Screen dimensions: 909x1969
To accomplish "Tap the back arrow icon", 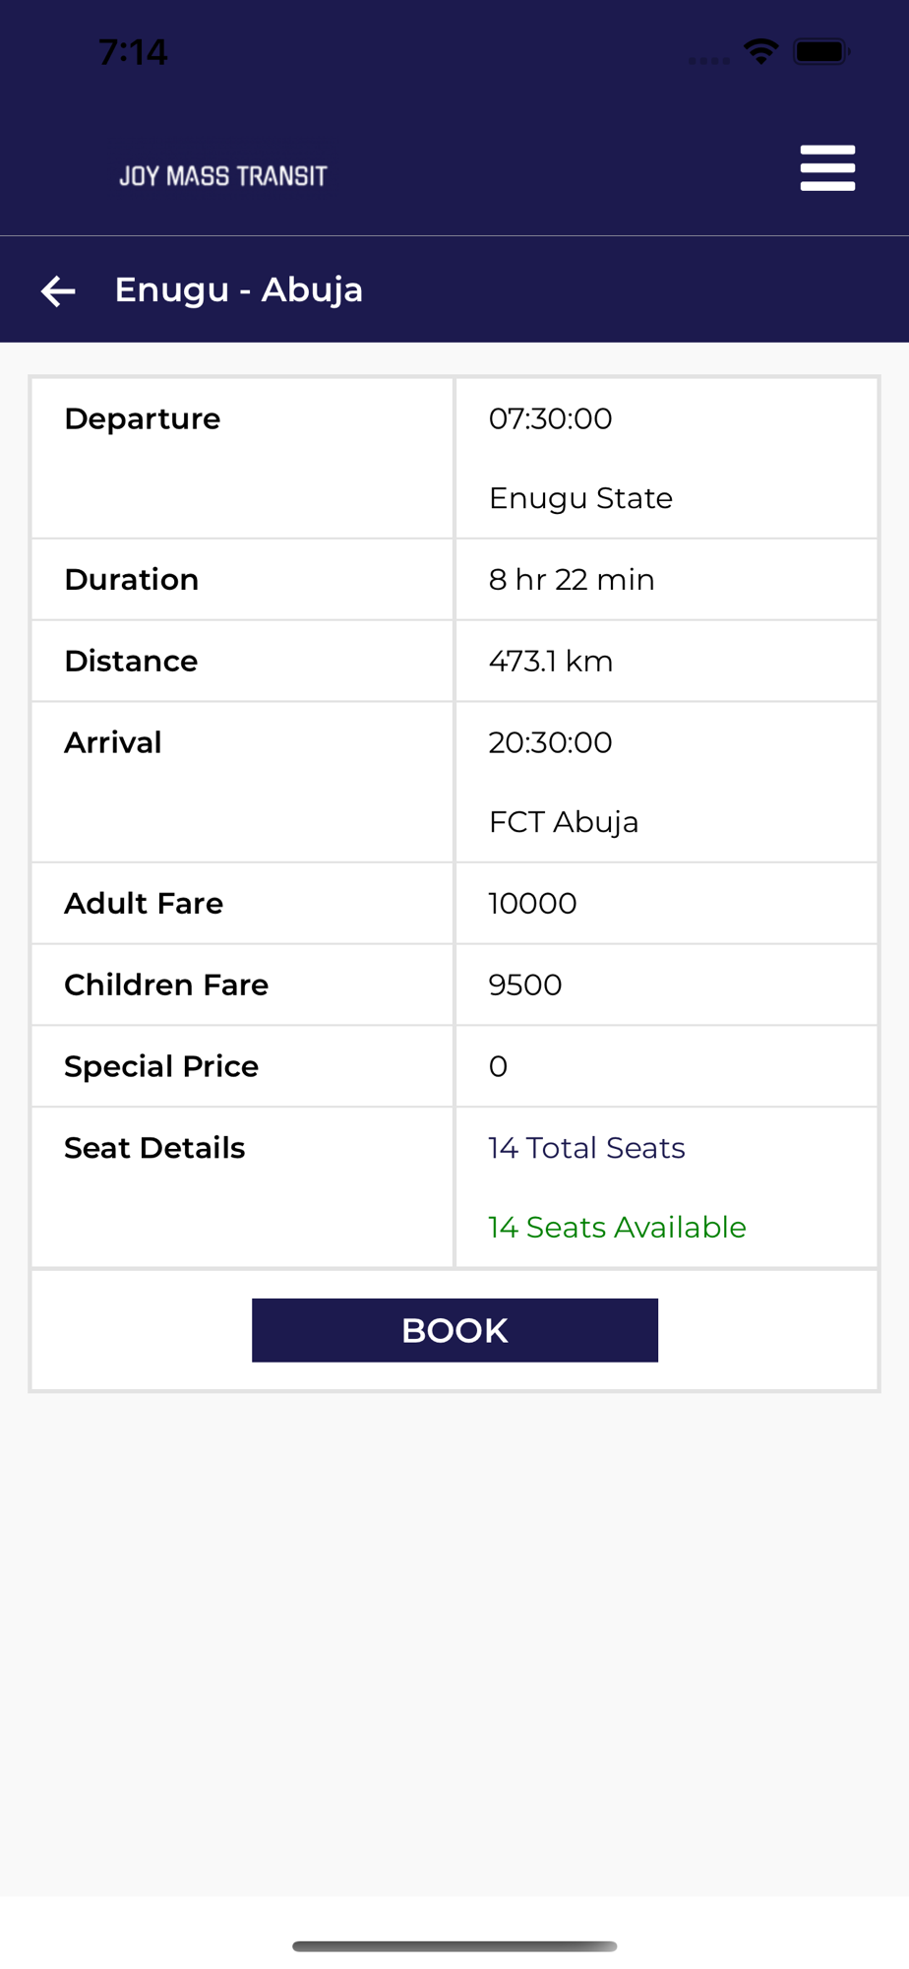I will [x=58, y=290].
